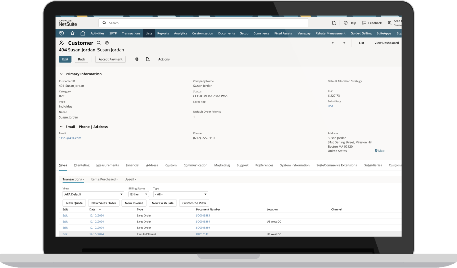Open the Help icon in the header
This screenshot has width=457, height=268.
pyautogui.click(x=346, y=23)
